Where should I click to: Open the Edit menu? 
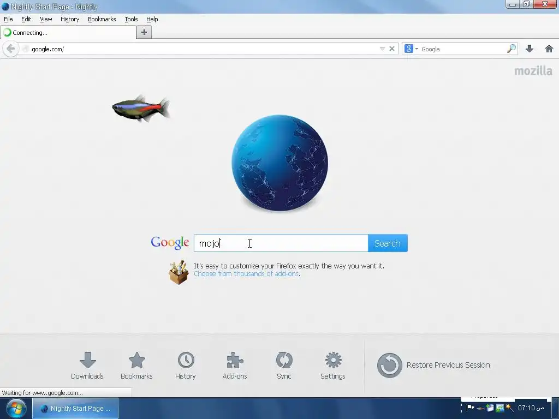(x=26, y=19)
